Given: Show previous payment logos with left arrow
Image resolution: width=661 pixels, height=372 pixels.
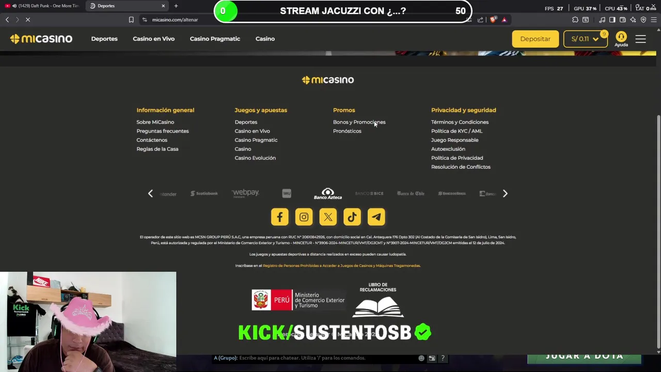Looking at the screenshot, I should click(x=150, y=194).
